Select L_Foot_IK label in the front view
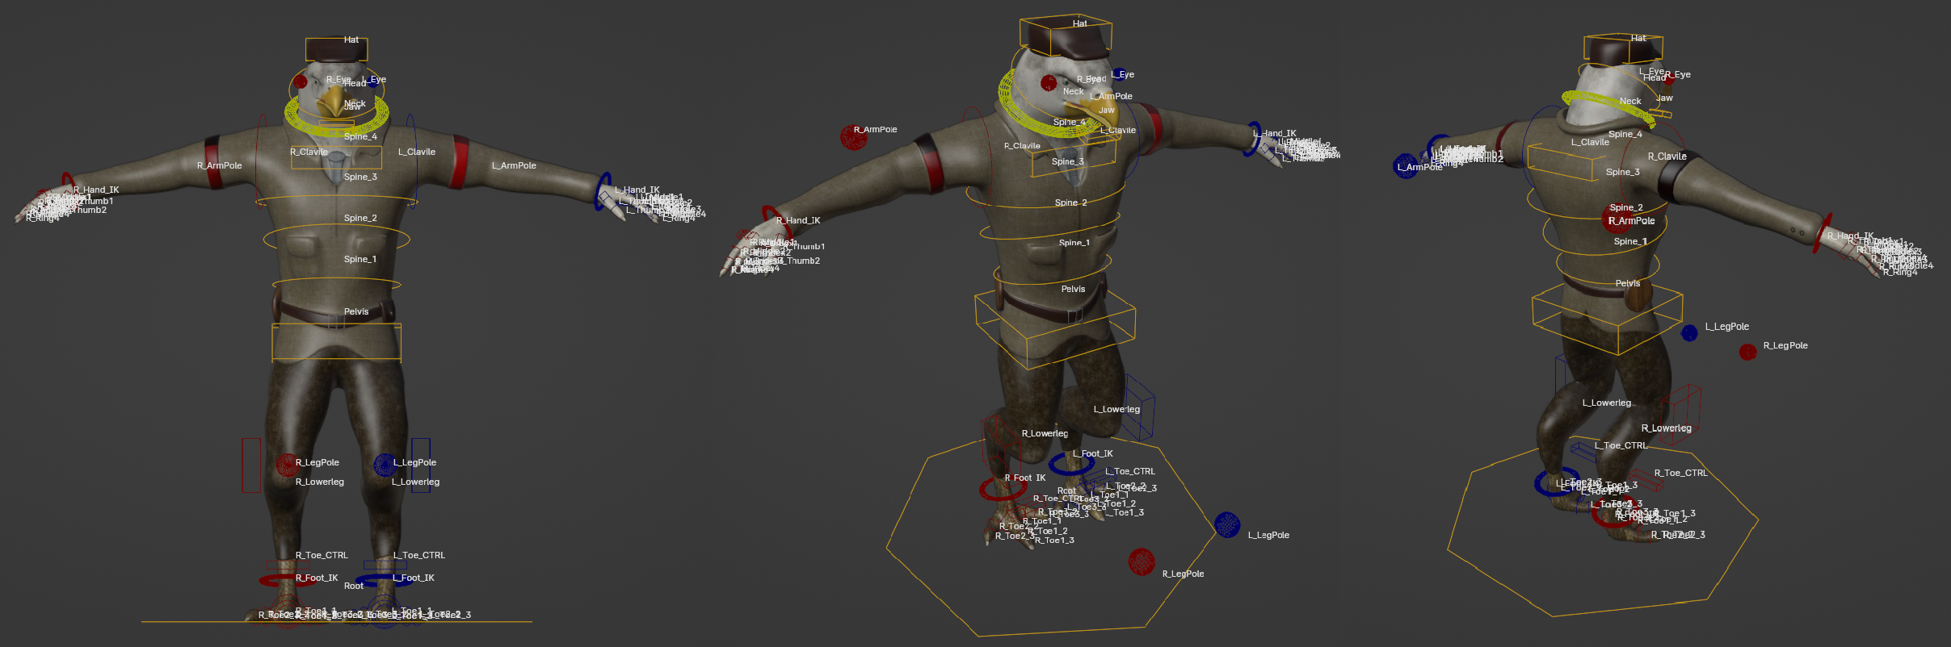 point(414,578)
